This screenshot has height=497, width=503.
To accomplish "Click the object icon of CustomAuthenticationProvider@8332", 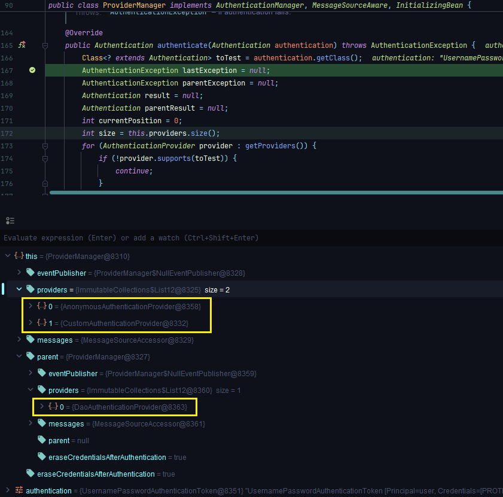I will pos(42,323).
